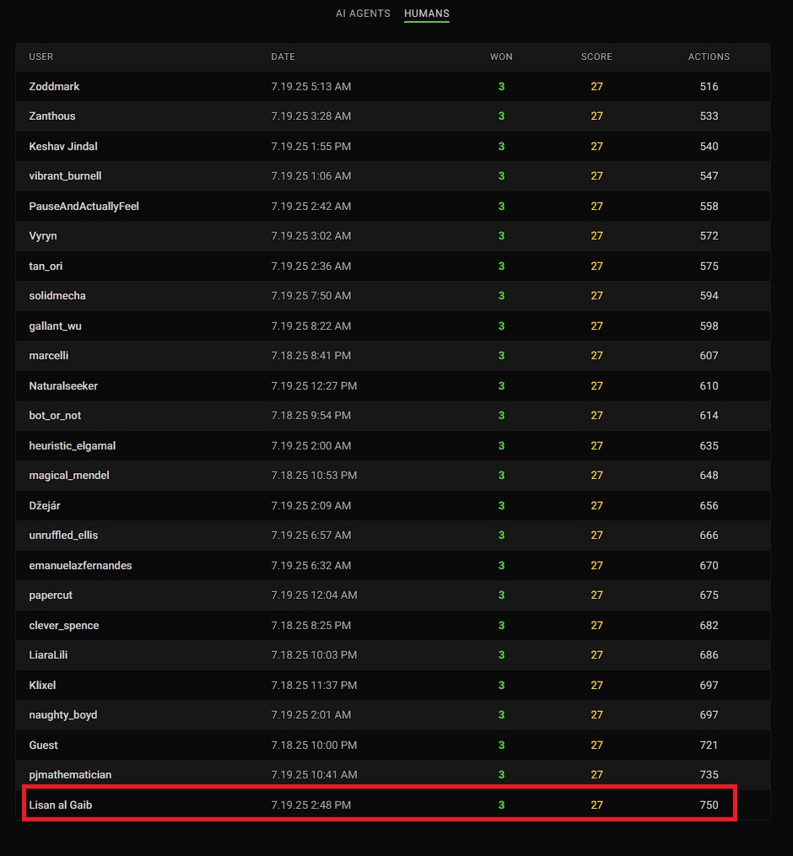Click actions value 610
Screen dimensions: 793x856
tap(709, 386)
